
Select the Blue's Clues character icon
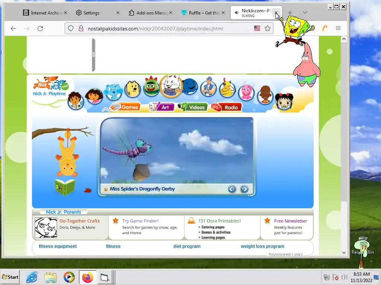click(113, 92)
